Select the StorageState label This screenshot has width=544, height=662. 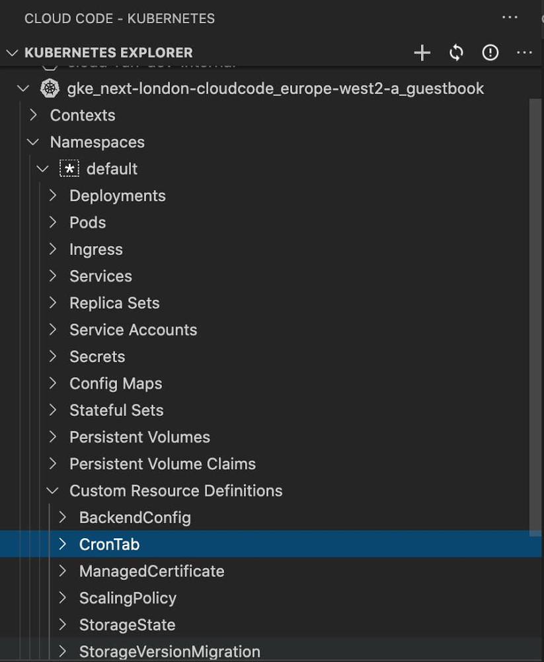point(128,625)
